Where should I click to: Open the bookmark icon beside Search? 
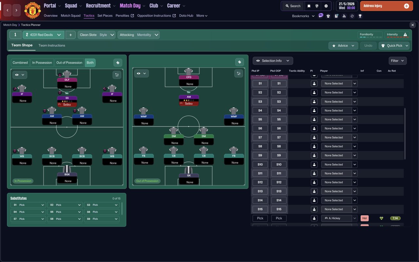309,6
